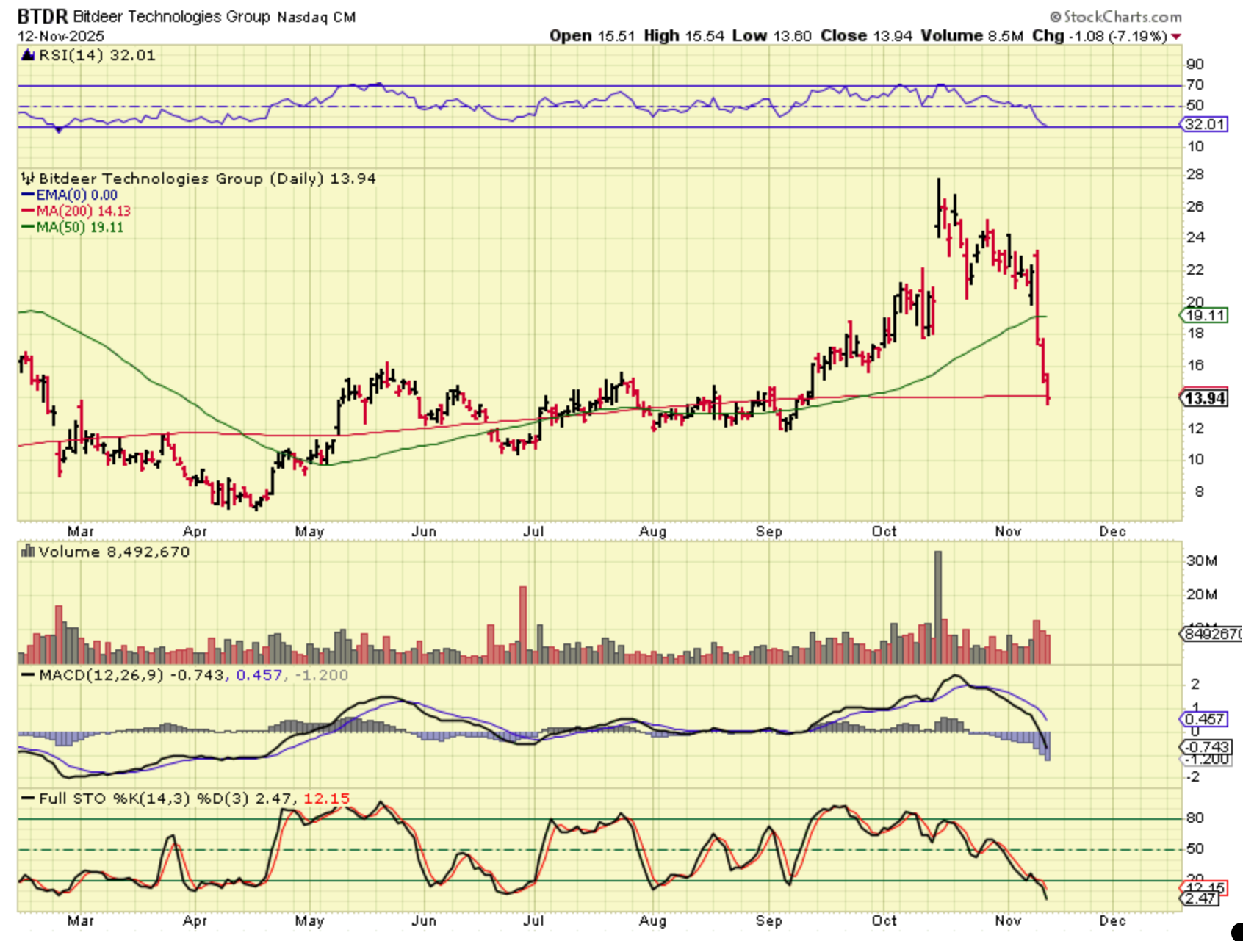
Task: Click the Oct label under the price chart
Action: [x=884, y=531]
